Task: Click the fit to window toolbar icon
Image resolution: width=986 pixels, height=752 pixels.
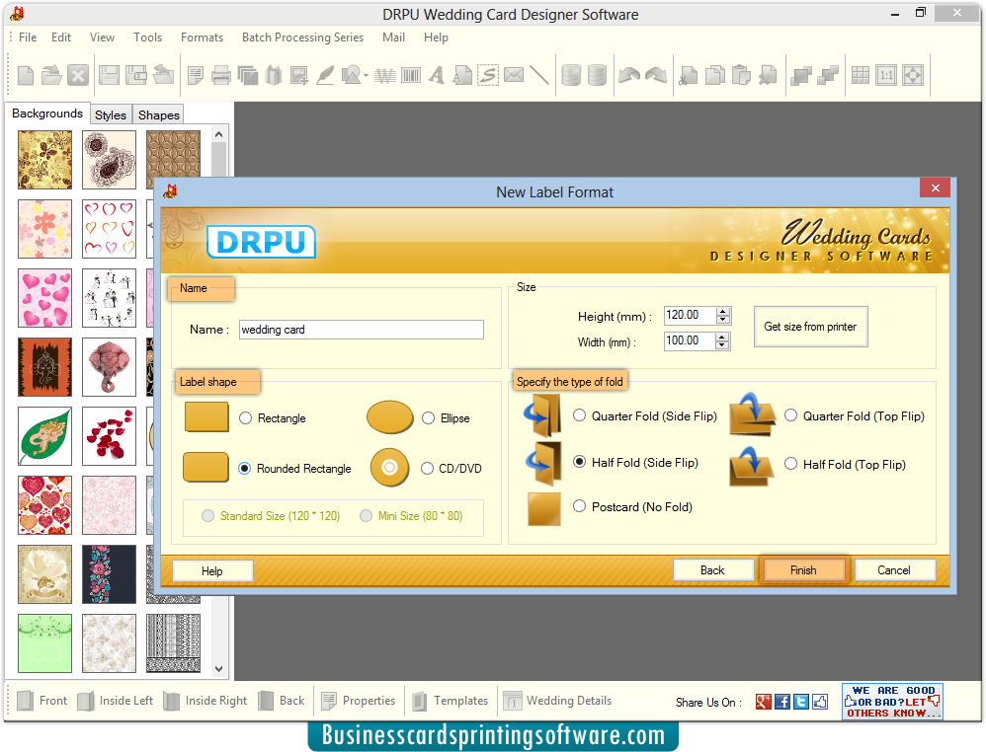Action: pyautogui.click(x=913, y=75)
